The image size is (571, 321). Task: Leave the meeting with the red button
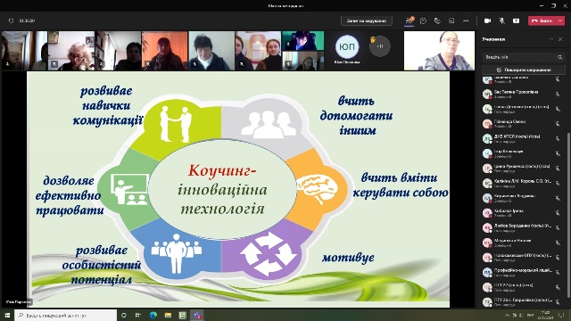tap(542, 21)
